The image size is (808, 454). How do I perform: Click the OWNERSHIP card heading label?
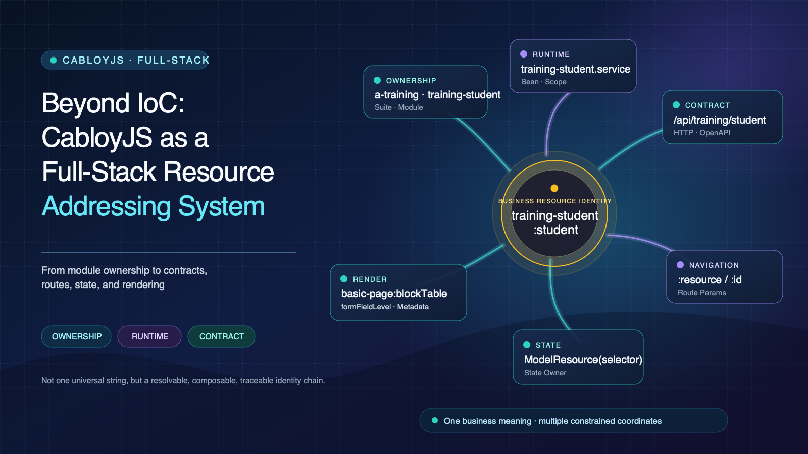pos(411,81)
